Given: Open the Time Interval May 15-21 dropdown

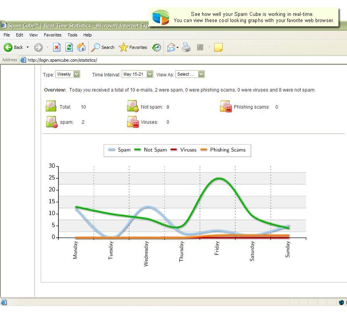Looking at the screenshot, I should [148, 74].
